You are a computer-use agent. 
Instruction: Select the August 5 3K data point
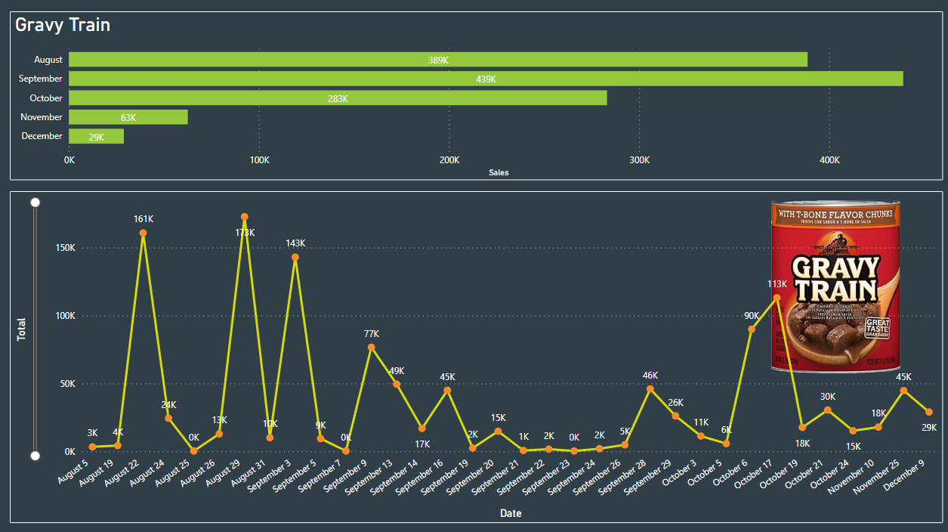[92, 447]
